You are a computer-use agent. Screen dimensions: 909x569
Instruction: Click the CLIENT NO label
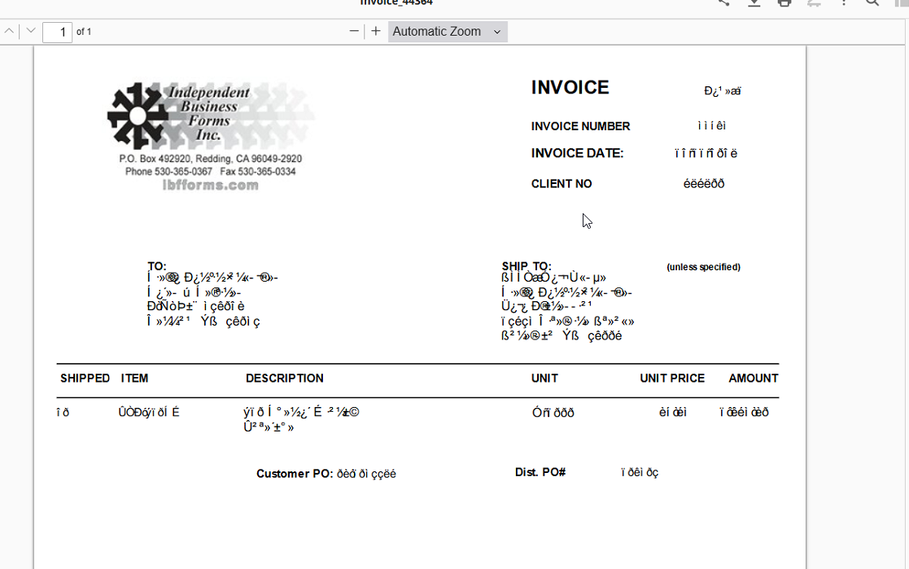(562, 184)
